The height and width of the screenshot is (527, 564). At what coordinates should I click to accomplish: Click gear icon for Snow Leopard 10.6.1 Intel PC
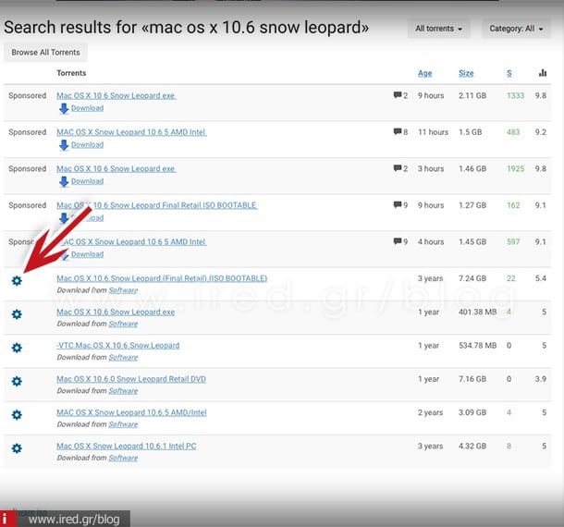(x=17, y=447)
